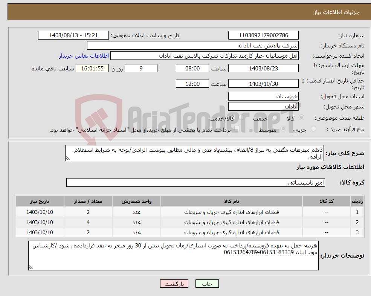Click the remaining time field 16:01:55
The width and height of the screenshot is (371, 296).
92,69
